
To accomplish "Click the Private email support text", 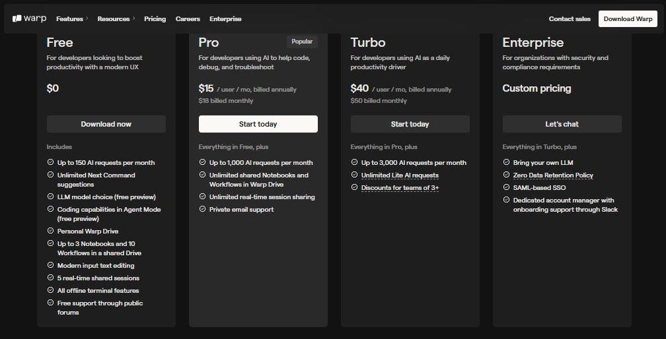I will pyautogui.click(x=241, y=209).
